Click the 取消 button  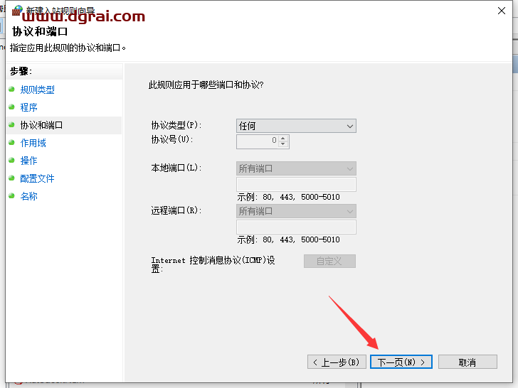point(467,362)
